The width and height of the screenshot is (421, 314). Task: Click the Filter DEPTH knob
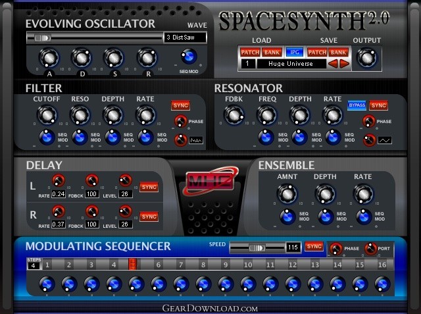[112, 115]
